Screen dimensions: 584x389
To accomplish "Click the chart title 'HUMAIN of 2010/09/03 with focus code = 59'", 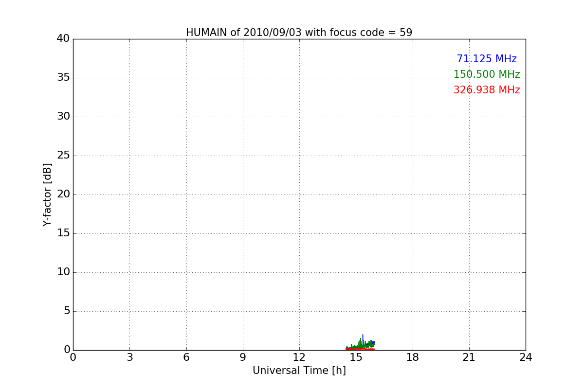I will click(x=299, y=33).
